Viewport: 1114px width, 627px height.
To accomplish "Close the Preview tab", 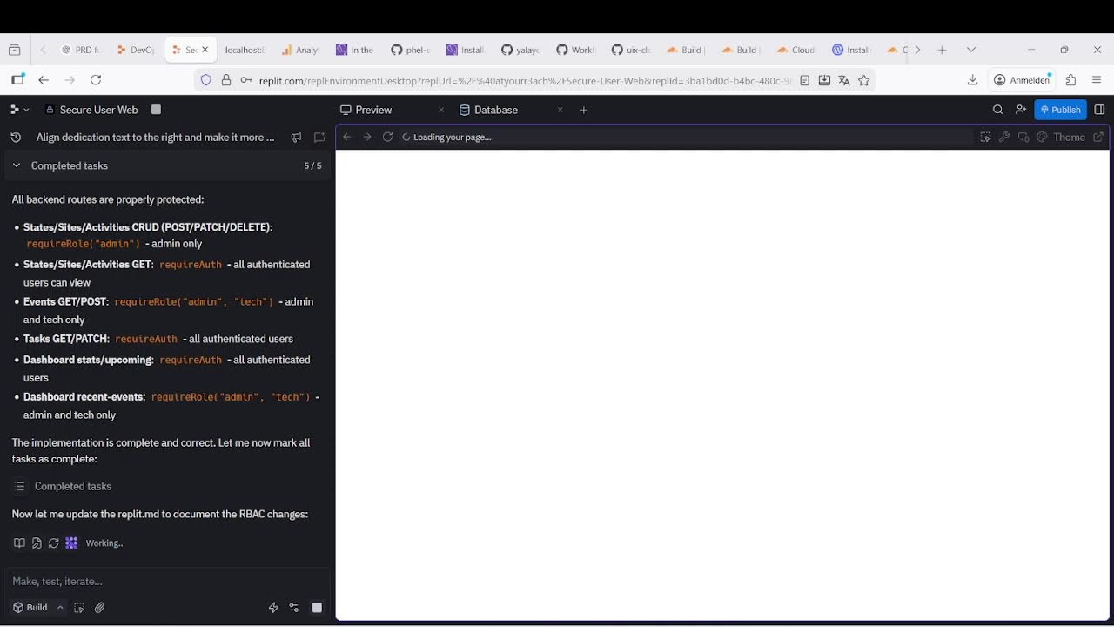I will (x=441, y=110).
